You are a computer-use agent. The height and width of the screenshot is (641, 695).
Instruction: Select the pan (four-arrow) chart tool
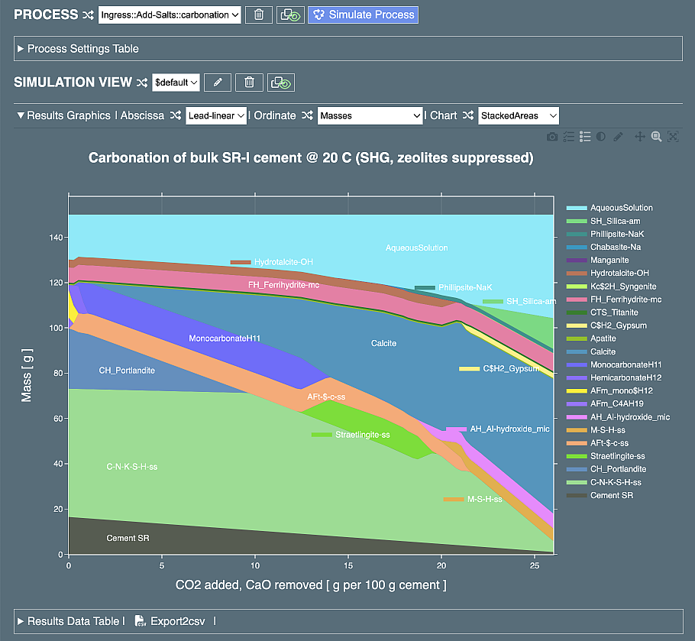pos(640,137)
